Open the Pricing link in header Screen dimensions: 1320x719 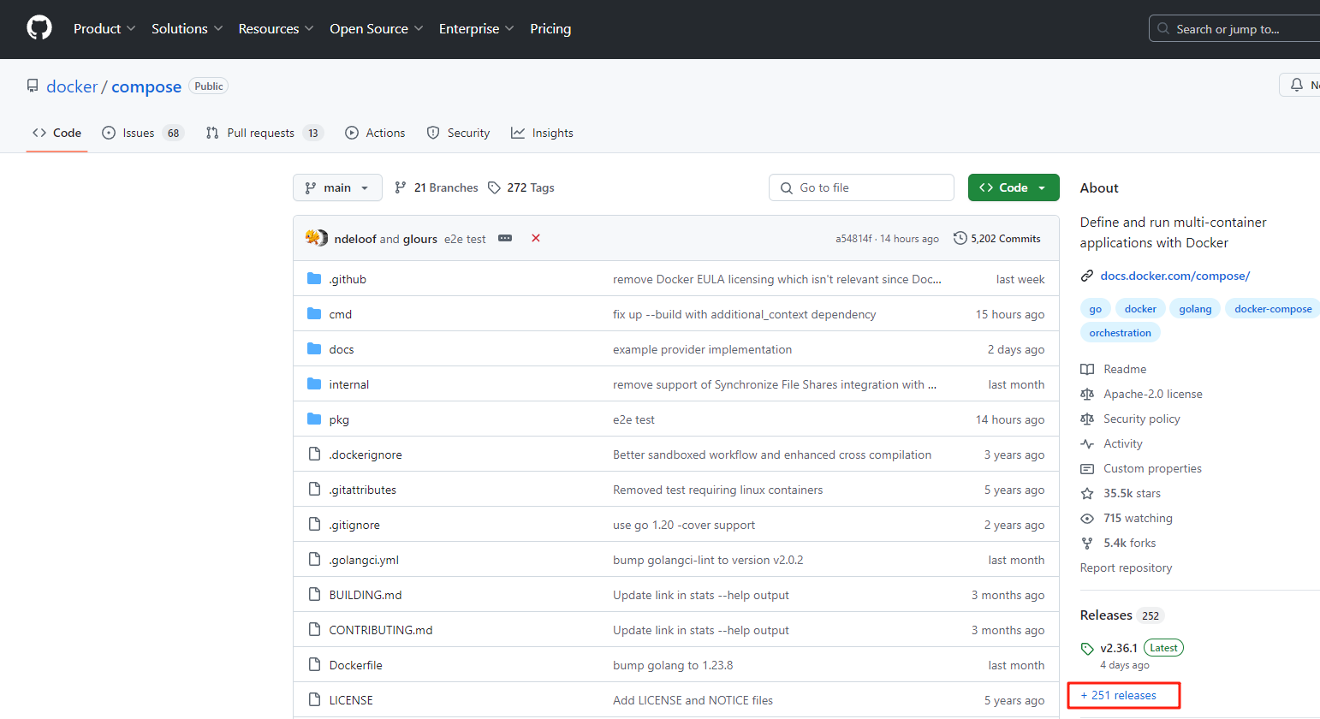[x=550, y=29]
